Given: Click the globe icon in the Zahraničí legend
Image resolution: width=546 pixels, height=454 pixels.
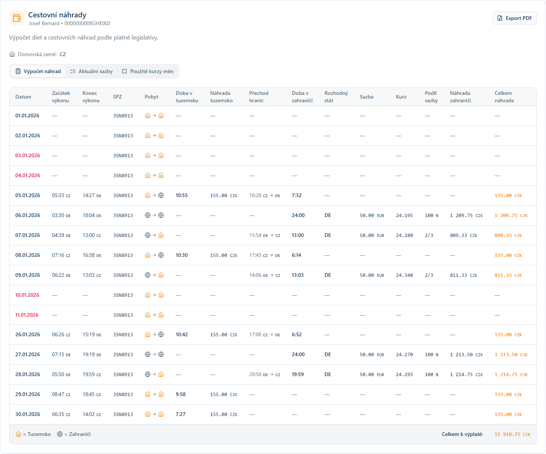Looking at the screenshot, I should (60, 434).
